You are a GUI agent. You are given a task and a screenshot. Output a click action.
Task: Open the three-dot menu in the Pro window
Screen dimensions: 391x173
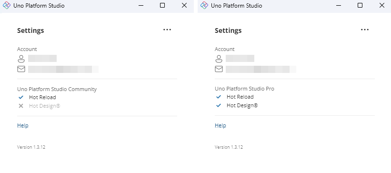(x=365, y=30)
